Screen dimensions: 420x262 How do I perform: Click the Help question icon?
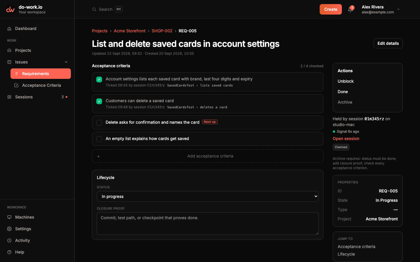9,252
